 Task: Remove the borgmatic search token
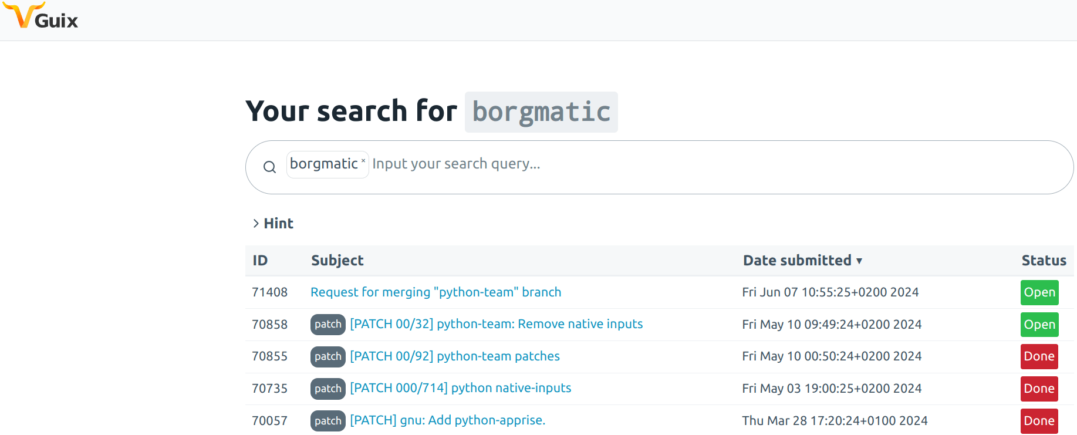(x=363, y=160)
